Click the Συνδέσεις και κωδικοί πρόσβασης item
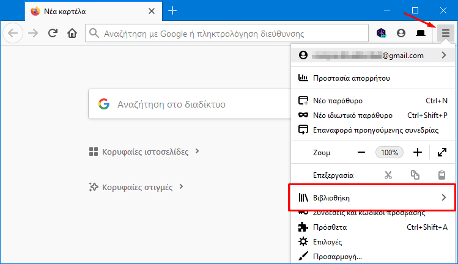This screenshot has height=264, width=458. (x=373, y=213)
